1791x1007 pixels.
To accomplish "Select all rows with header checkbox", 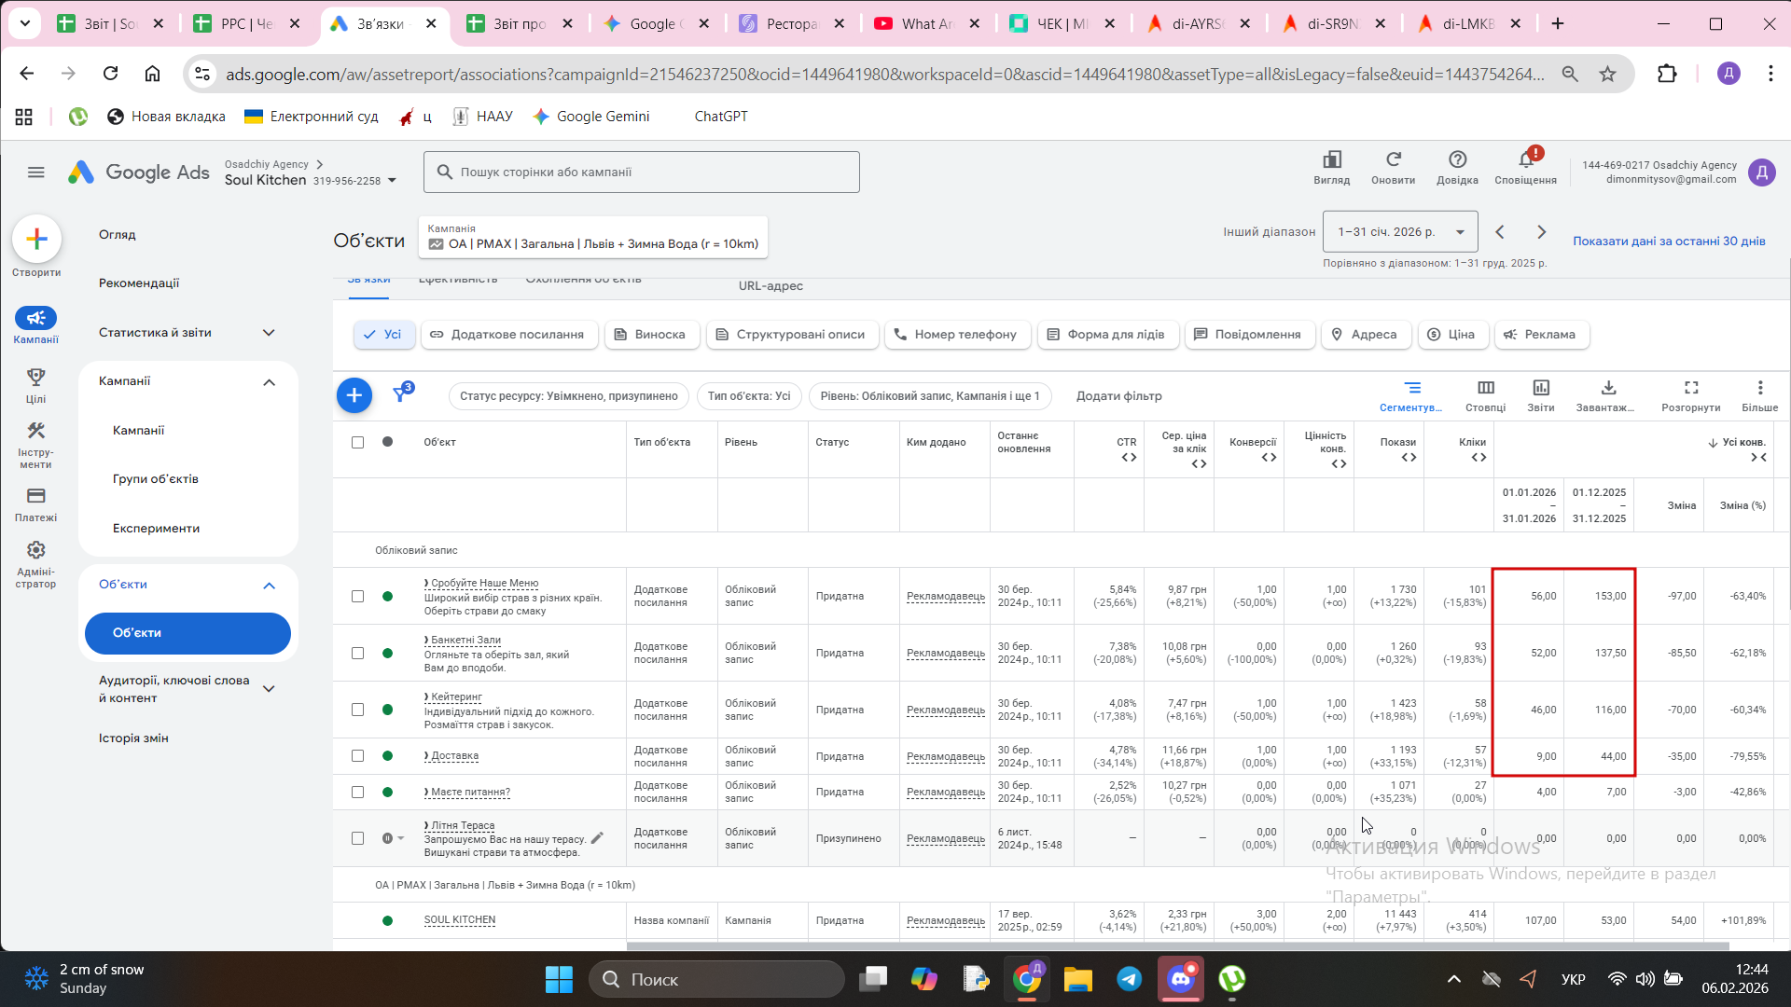I will [x=357, y=442].
